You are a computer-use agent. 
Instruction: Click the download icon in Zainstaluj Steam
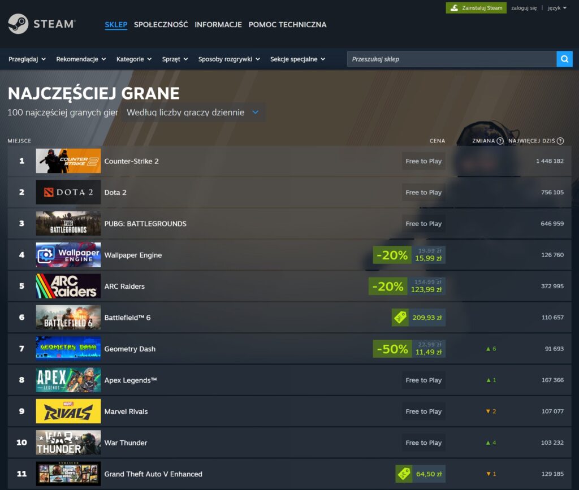tap(454, 8)
